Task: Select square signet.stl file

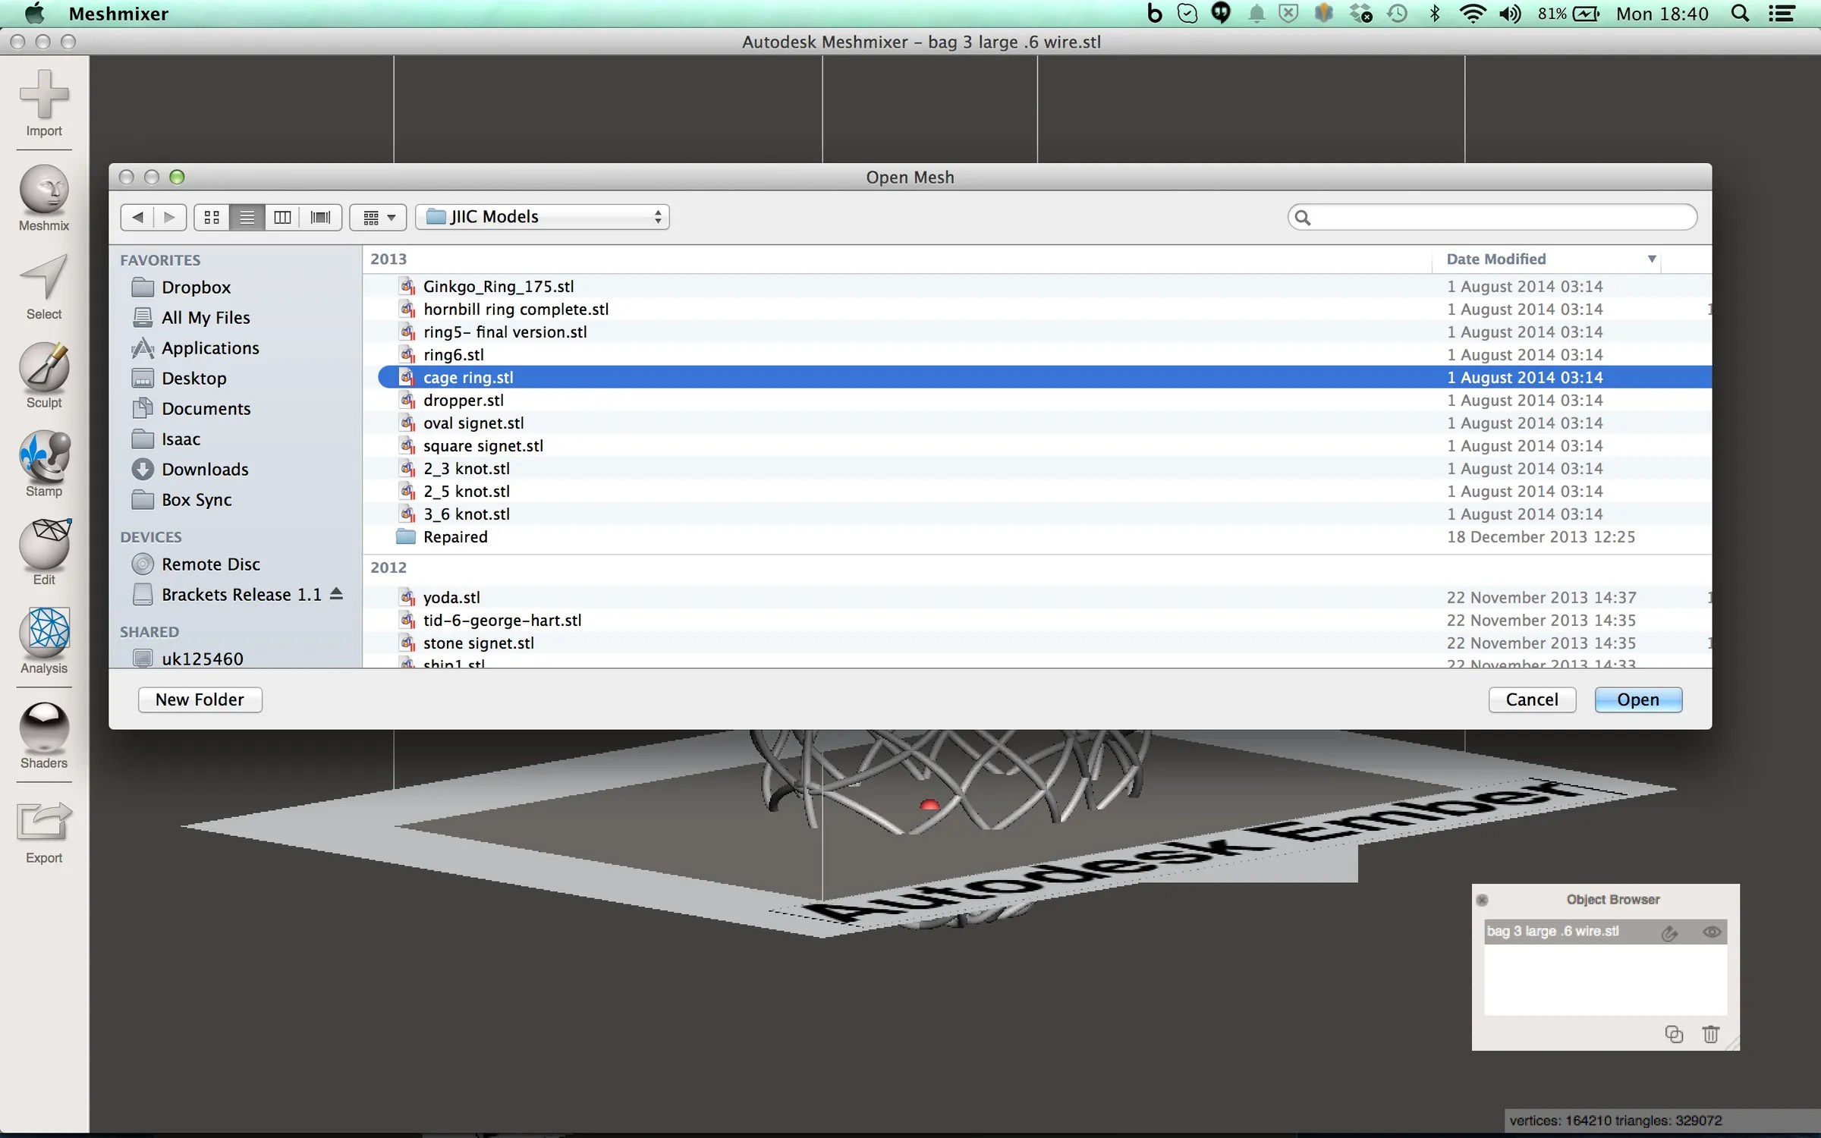Action: [1036, 445]
